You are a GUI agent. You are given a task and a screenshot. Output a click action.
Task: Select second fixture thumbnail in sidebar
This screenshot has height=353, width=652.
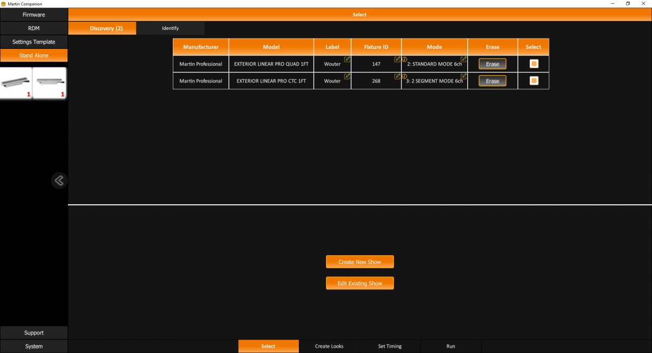click(49, 83)
